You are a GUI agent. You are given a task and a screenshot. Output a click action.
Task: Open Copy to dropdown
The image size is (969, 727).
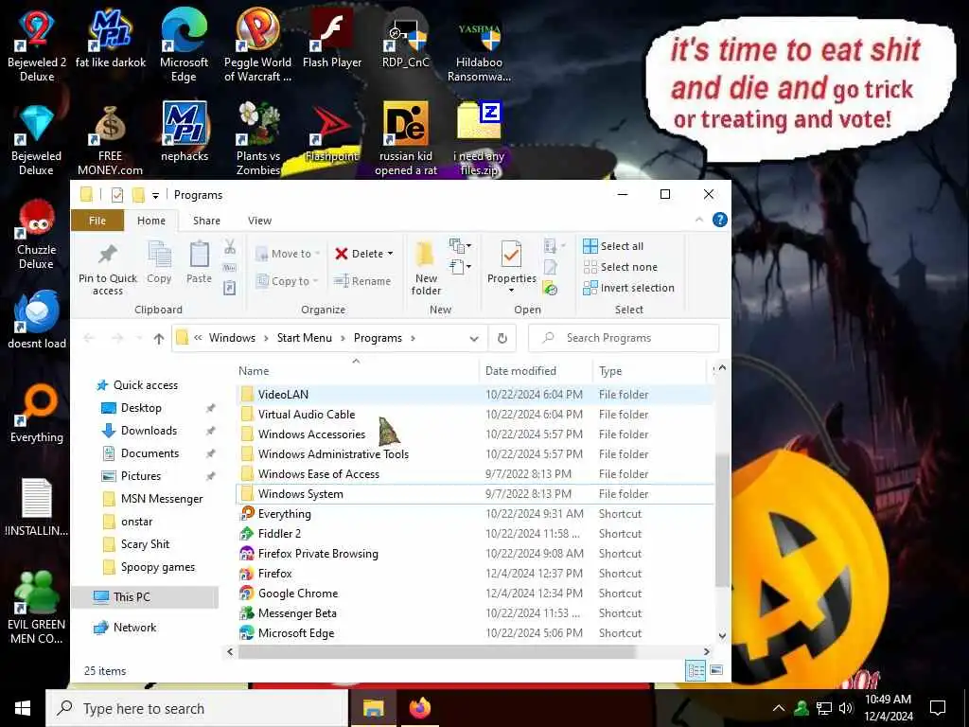(287, 281)
